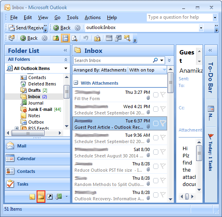This screenshot has height=217, width=222.
Task: Collapse the All Folders section
Action: (x=66, y=60)
